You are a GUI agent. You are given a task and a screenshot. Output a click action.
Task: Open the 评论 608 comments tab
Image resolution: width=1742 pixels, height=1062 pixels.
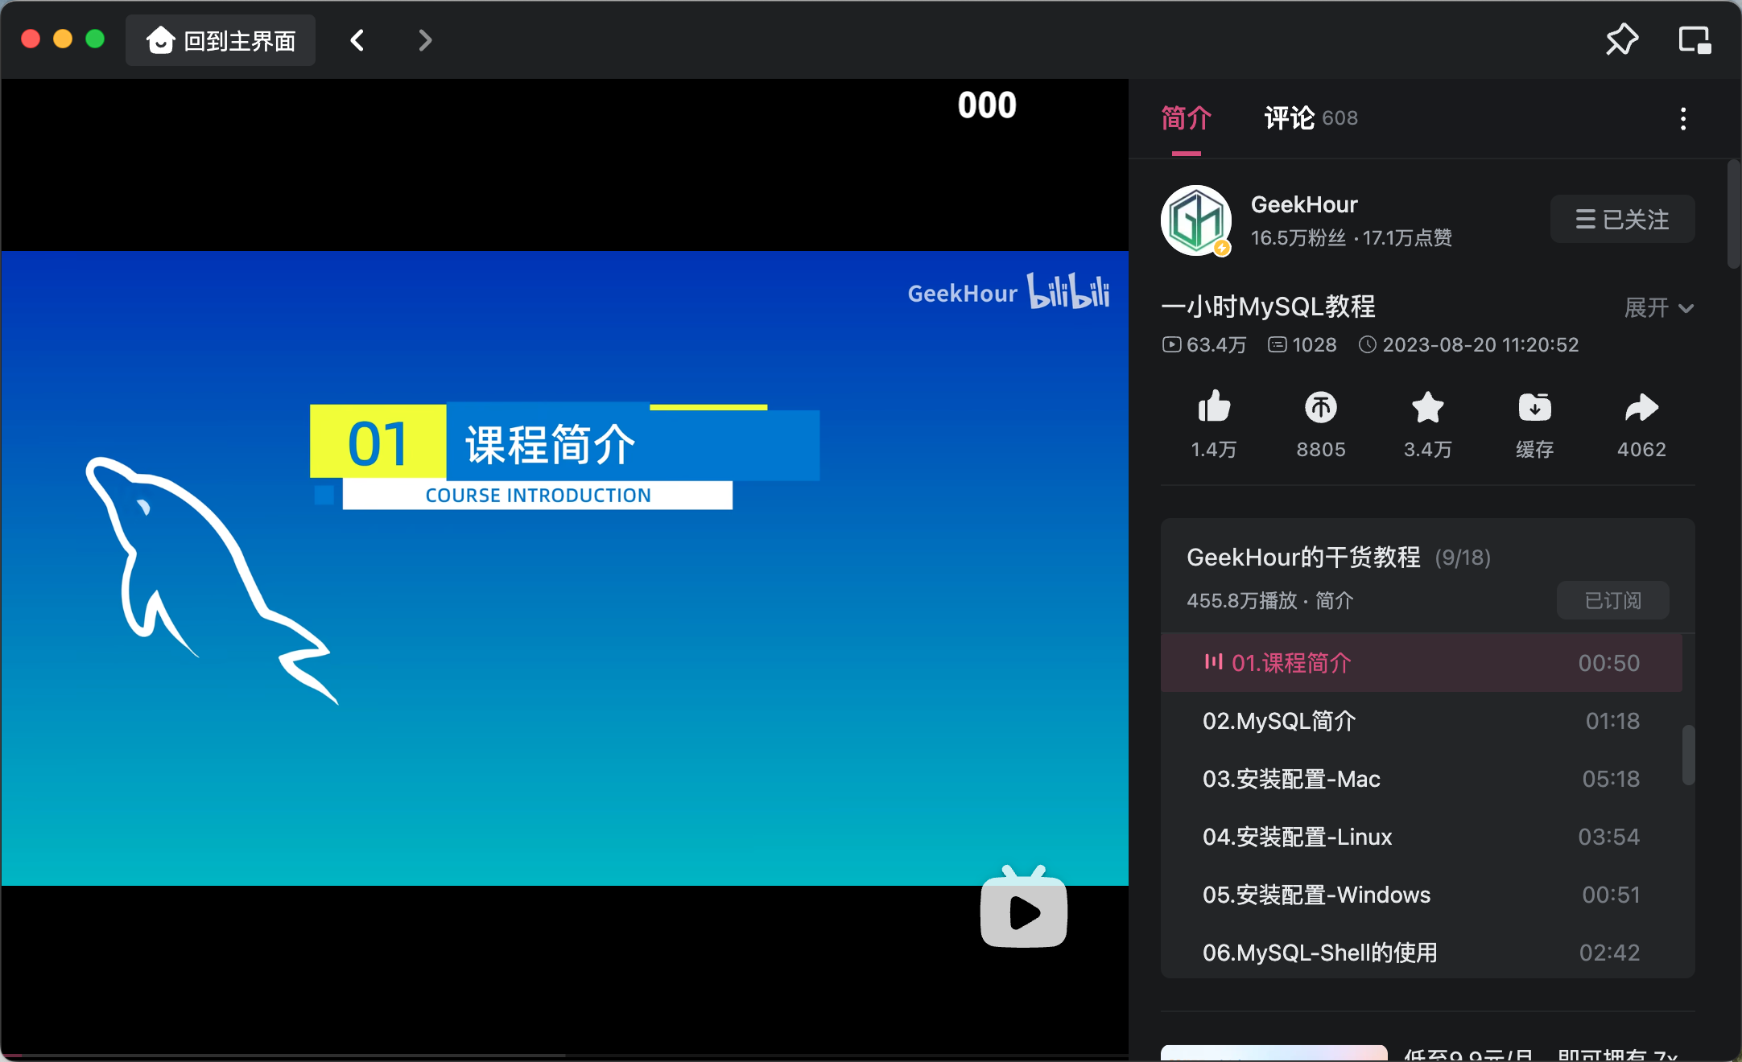click(1311, 118)
